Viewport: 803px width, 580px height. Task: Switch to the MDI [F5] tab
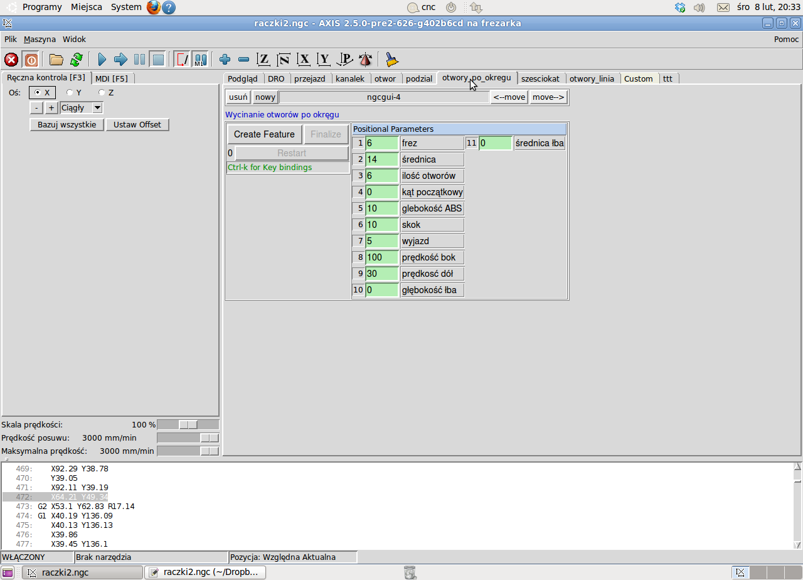pos(112,78)
